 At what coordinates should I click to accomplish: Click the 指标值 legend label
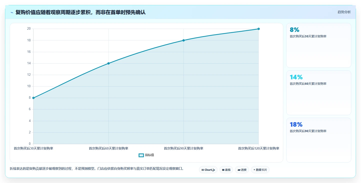point(149,155)
